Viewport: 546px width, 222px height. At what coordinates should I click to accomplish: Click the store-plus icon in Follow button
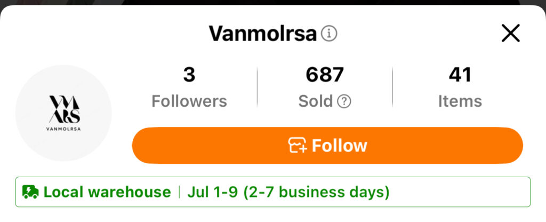[298, 145]
